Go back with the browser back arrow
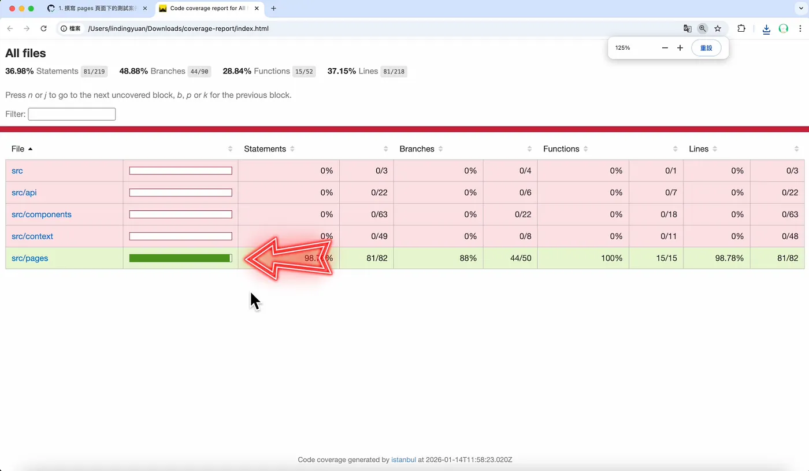 [10, 28]
